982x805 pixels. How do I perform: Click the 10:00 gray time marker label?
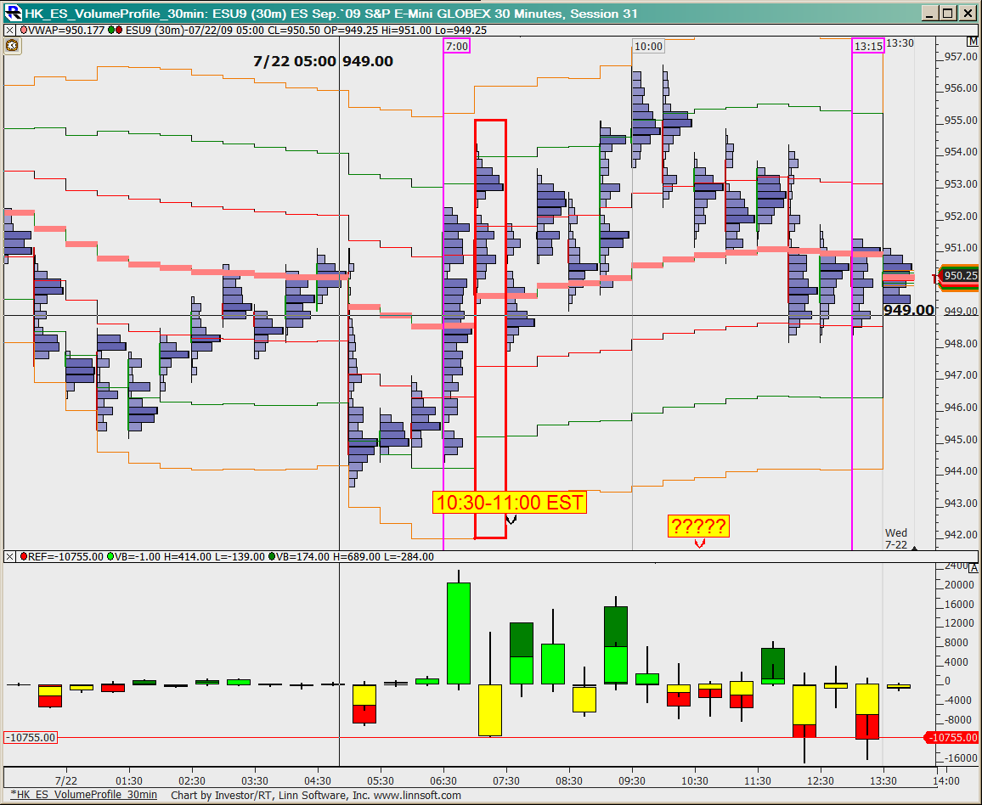[648, 46]
